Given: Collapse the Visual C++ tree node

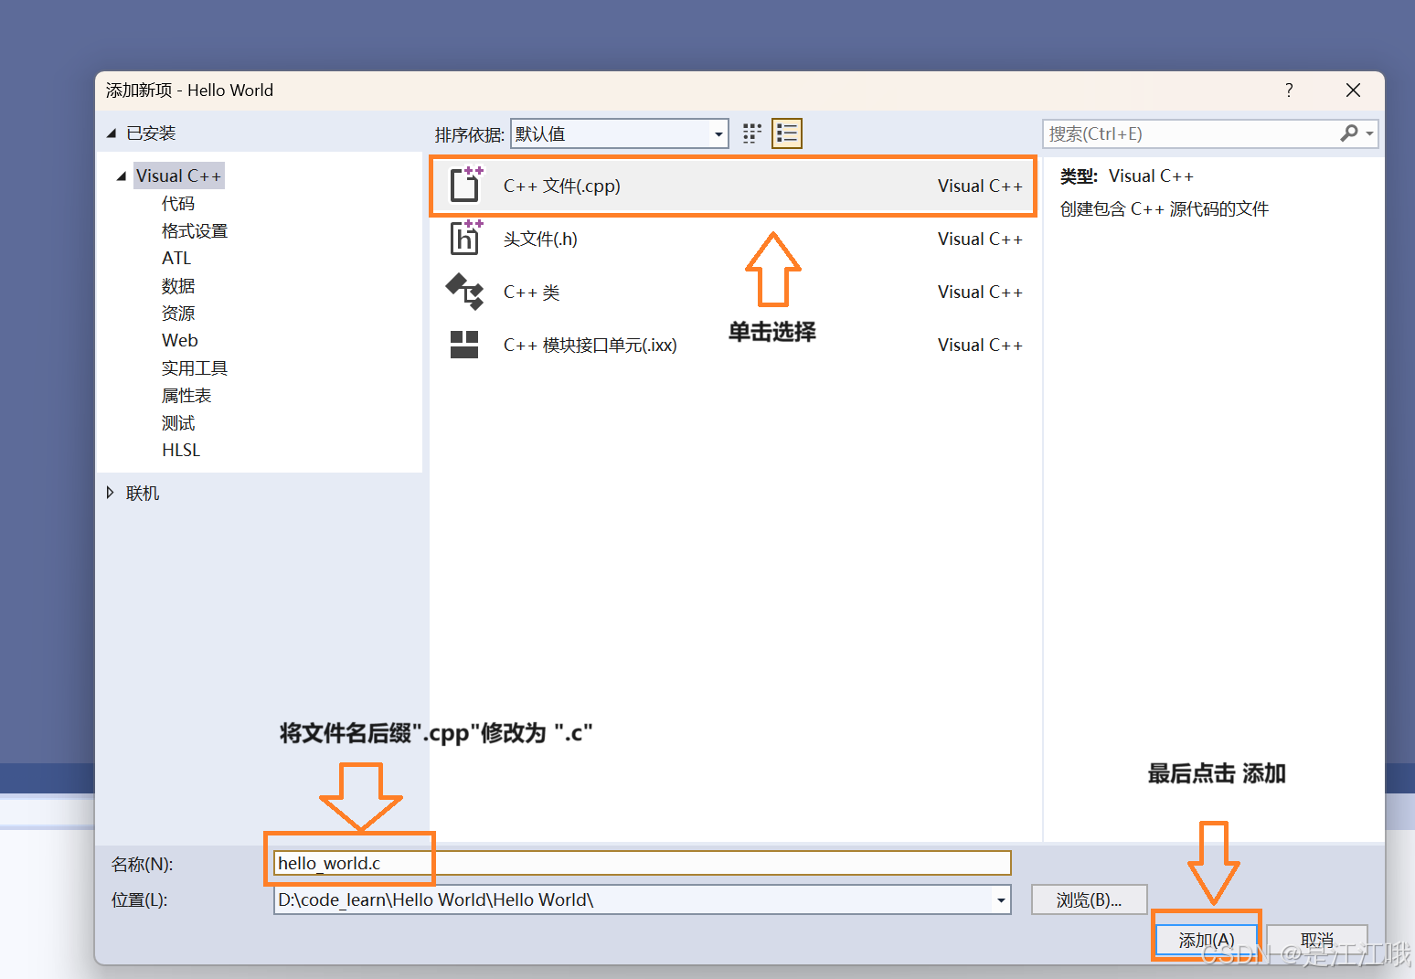Looking at the screenshot, I should pos(122,176).
